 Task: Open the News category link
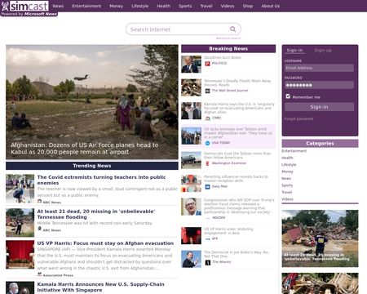click(x=286, y=178)
